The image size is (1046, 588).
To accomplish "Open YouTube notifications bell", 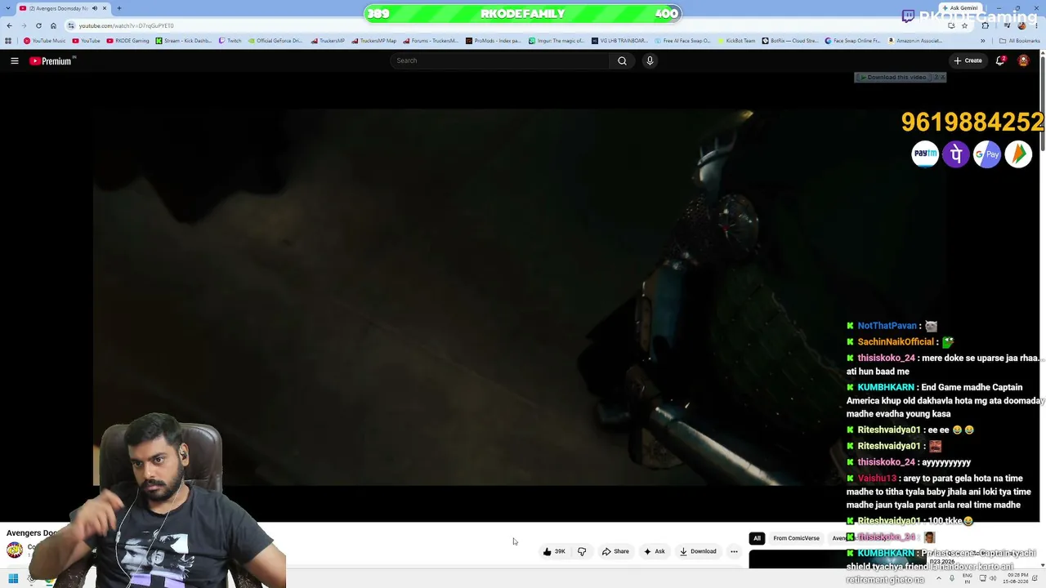I will coord(1000,60).
